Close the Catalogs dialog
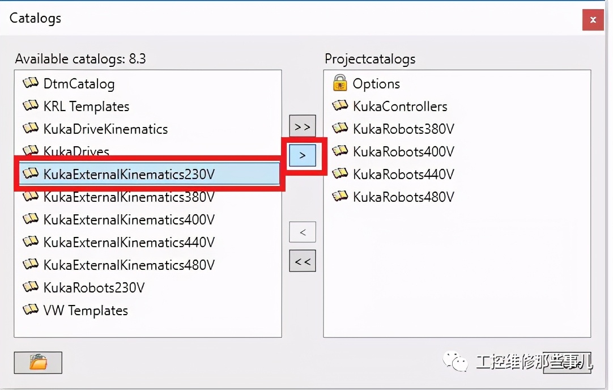613x390 pixels. (593, 20)
